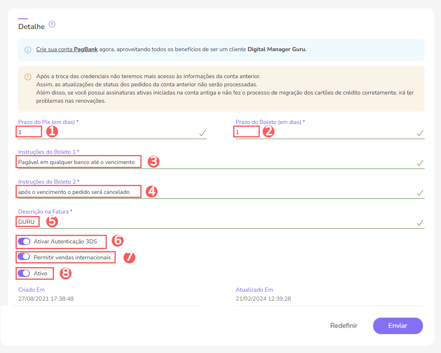Focus the Instruções do Boleto 1 text field

point(78,162)
